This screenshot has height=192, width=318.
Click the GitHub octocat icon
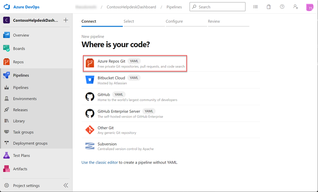(x=90, y=97)
